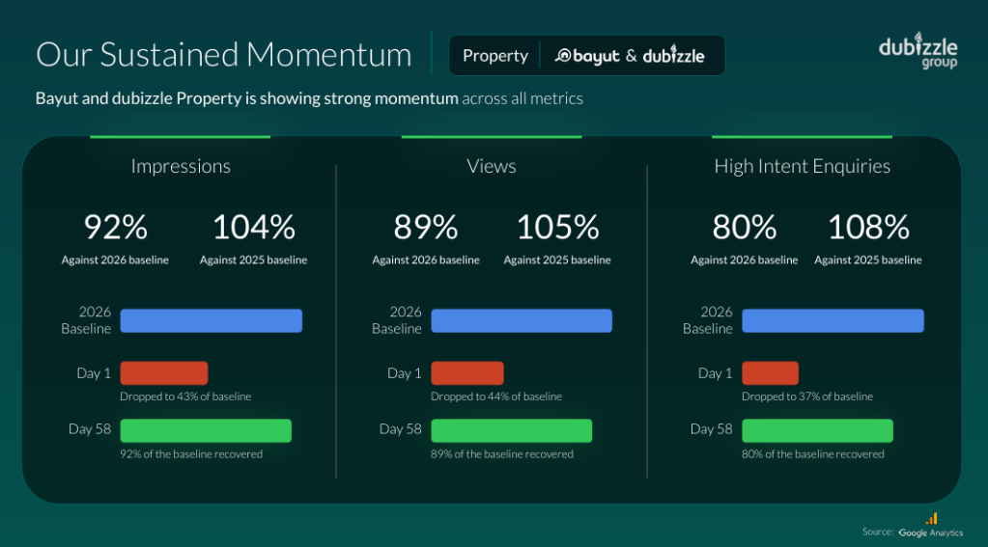Screen dimensions: 988x547
Task: Click 'Dropped to 37% of baseline' text
Action: [807, 397]
